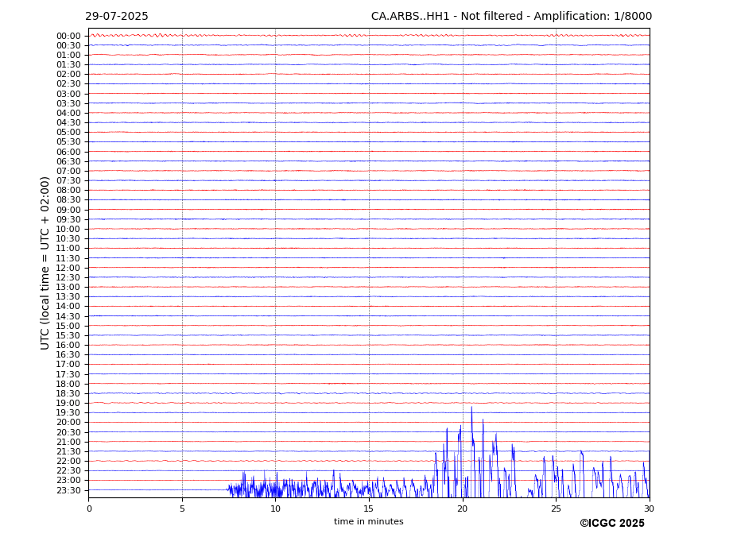Select the 15:00 row label
Image resolution: width=737 pixels, height=553 pixels.
(68, 326)
